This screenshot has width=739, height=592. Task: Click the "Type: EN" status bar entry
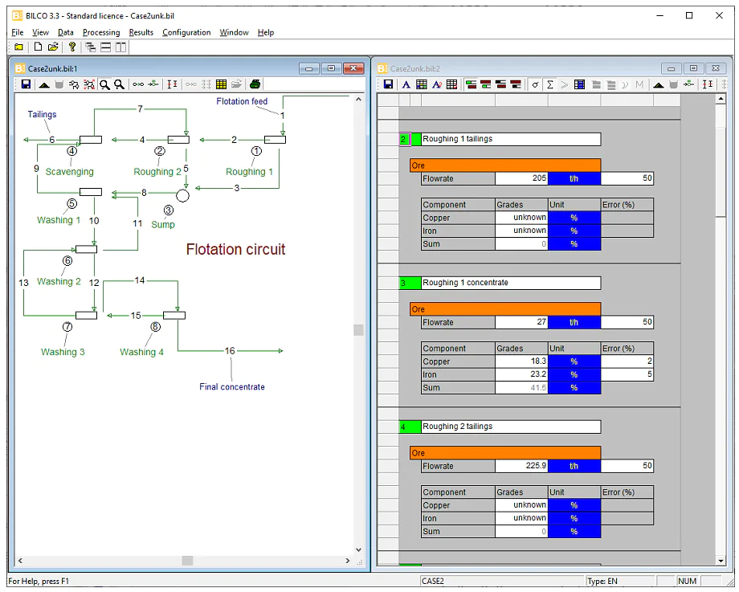pyautogui.click(x=602, y=582)
